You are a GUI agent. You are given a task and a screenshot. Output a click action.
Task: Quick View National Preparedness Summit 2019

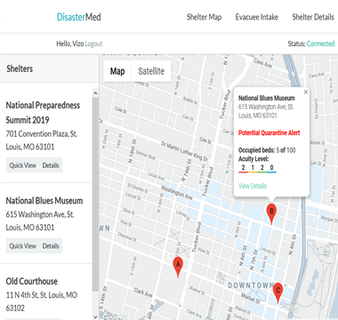click(x=22, y=165)
